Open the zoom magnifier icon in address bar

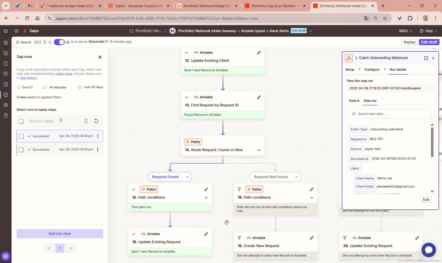click(376, 18)
